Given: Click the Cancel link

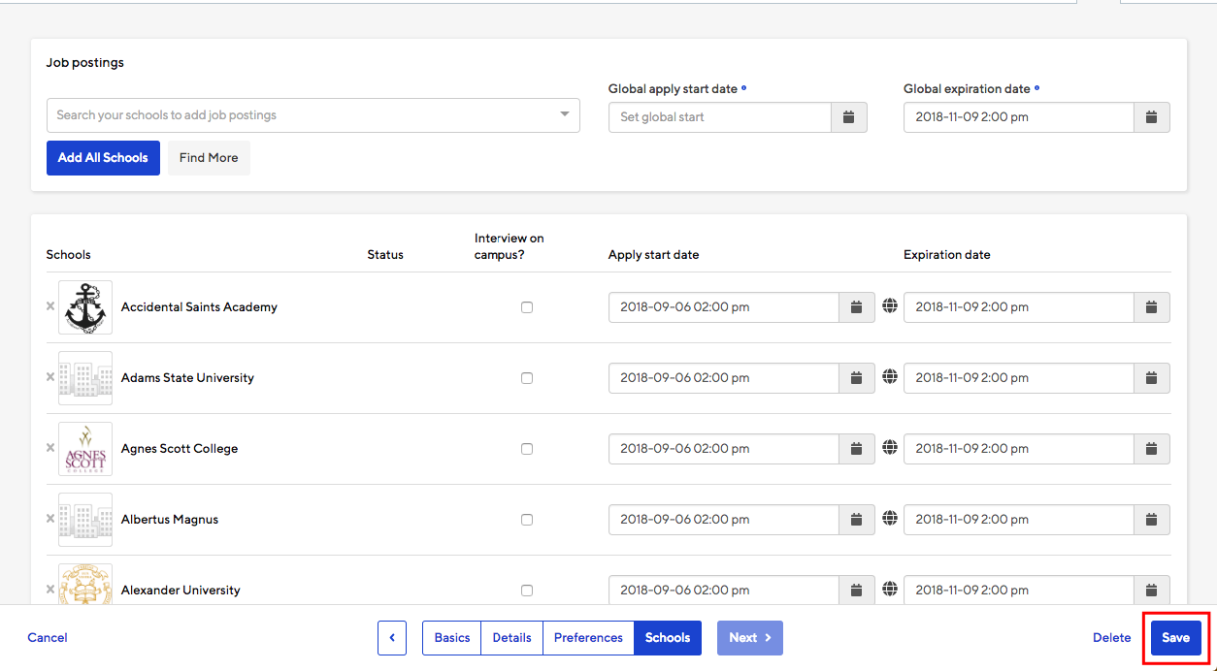Looking at the screenshot, I should click(x=48, y=638).
